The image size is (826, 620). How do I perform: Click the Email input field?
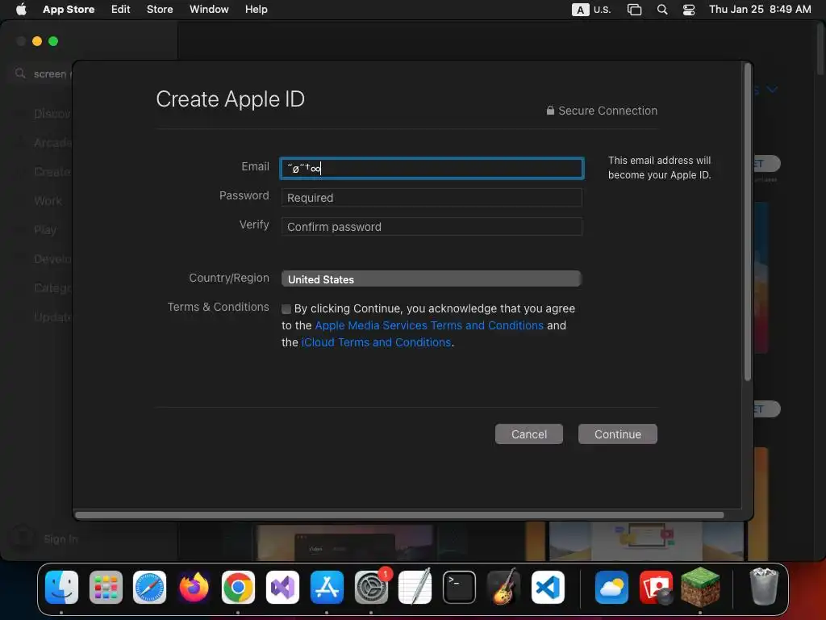pos(432,168)
